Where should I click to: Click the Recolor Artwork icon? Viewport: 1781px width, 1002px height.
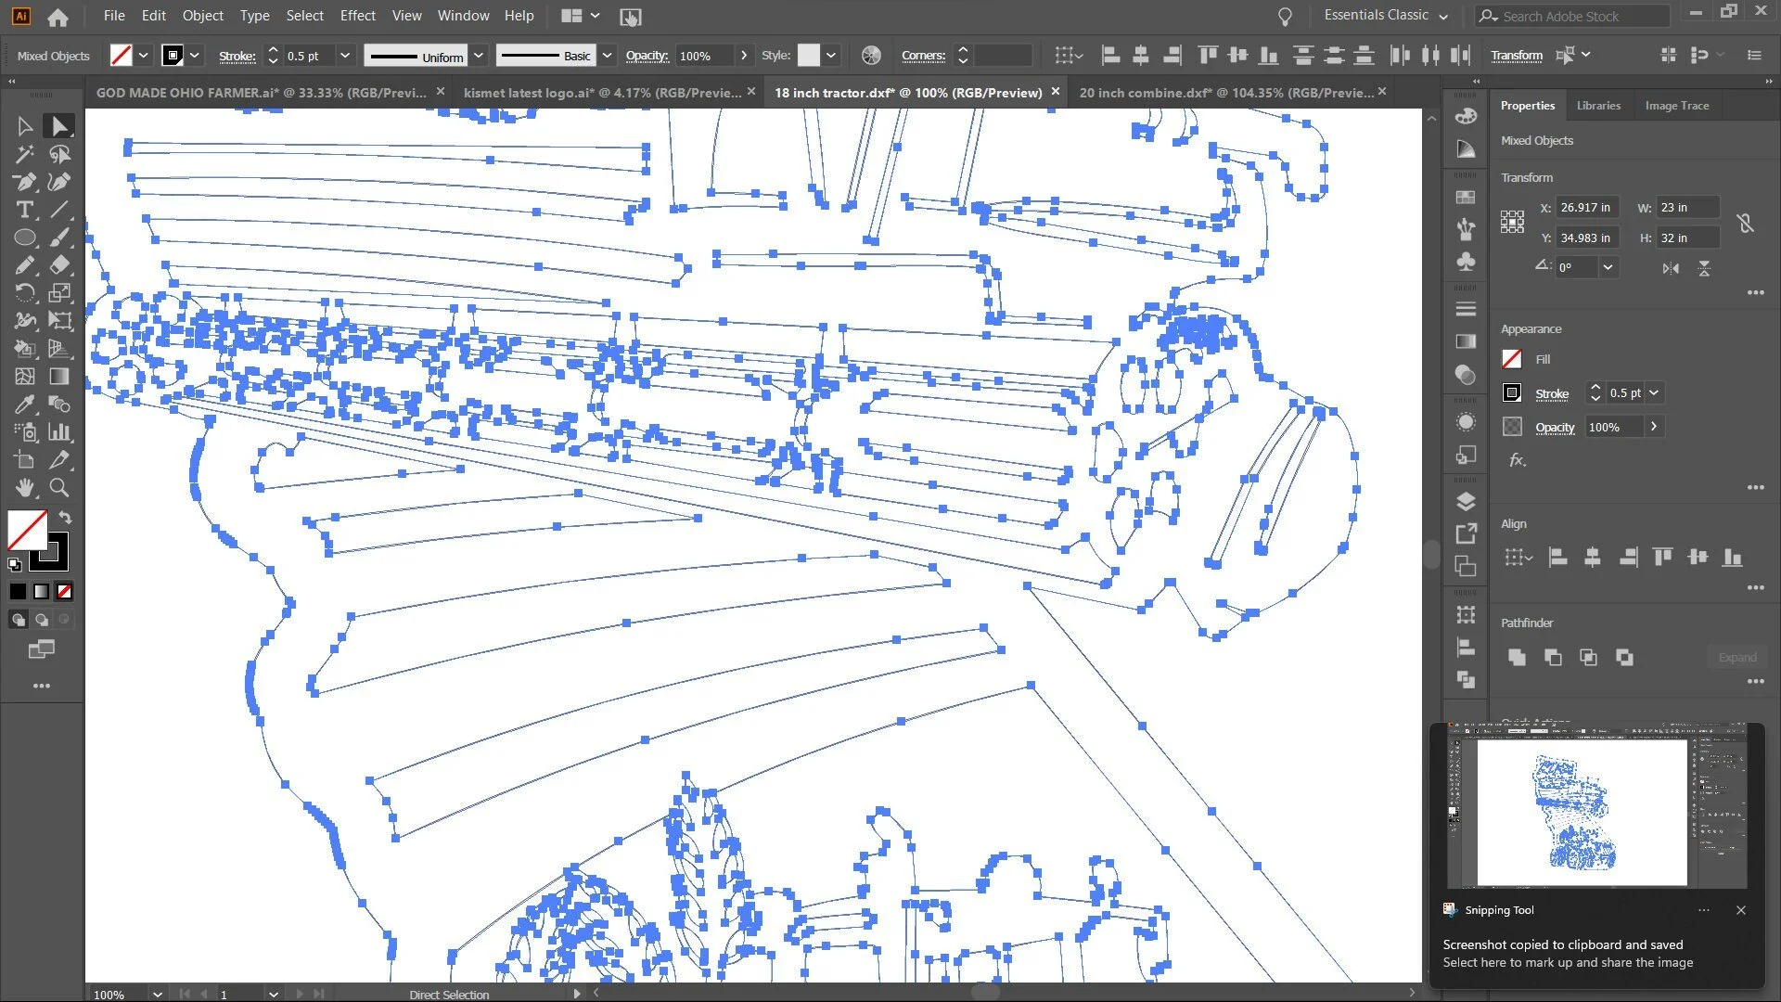coord(871,56)
